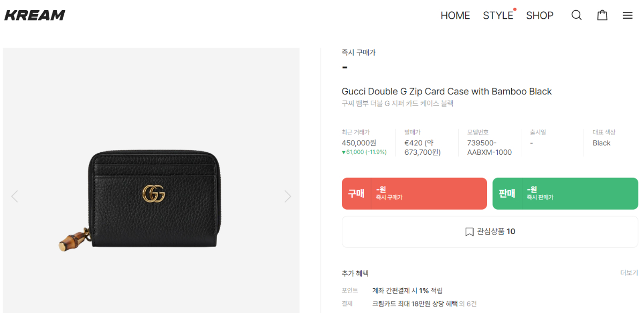The image size is (643, 313).
Task: Click the model number 739500-AABXM-1000
Action: [489, 147]
